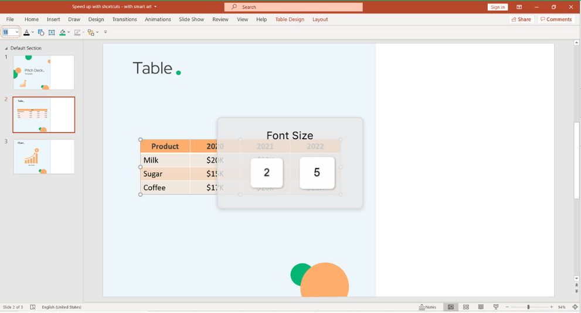This screenshot has height=313, width=581.
Task: Apply the Shape Fill paint bucket icon
Action: [x=63, y=33]
